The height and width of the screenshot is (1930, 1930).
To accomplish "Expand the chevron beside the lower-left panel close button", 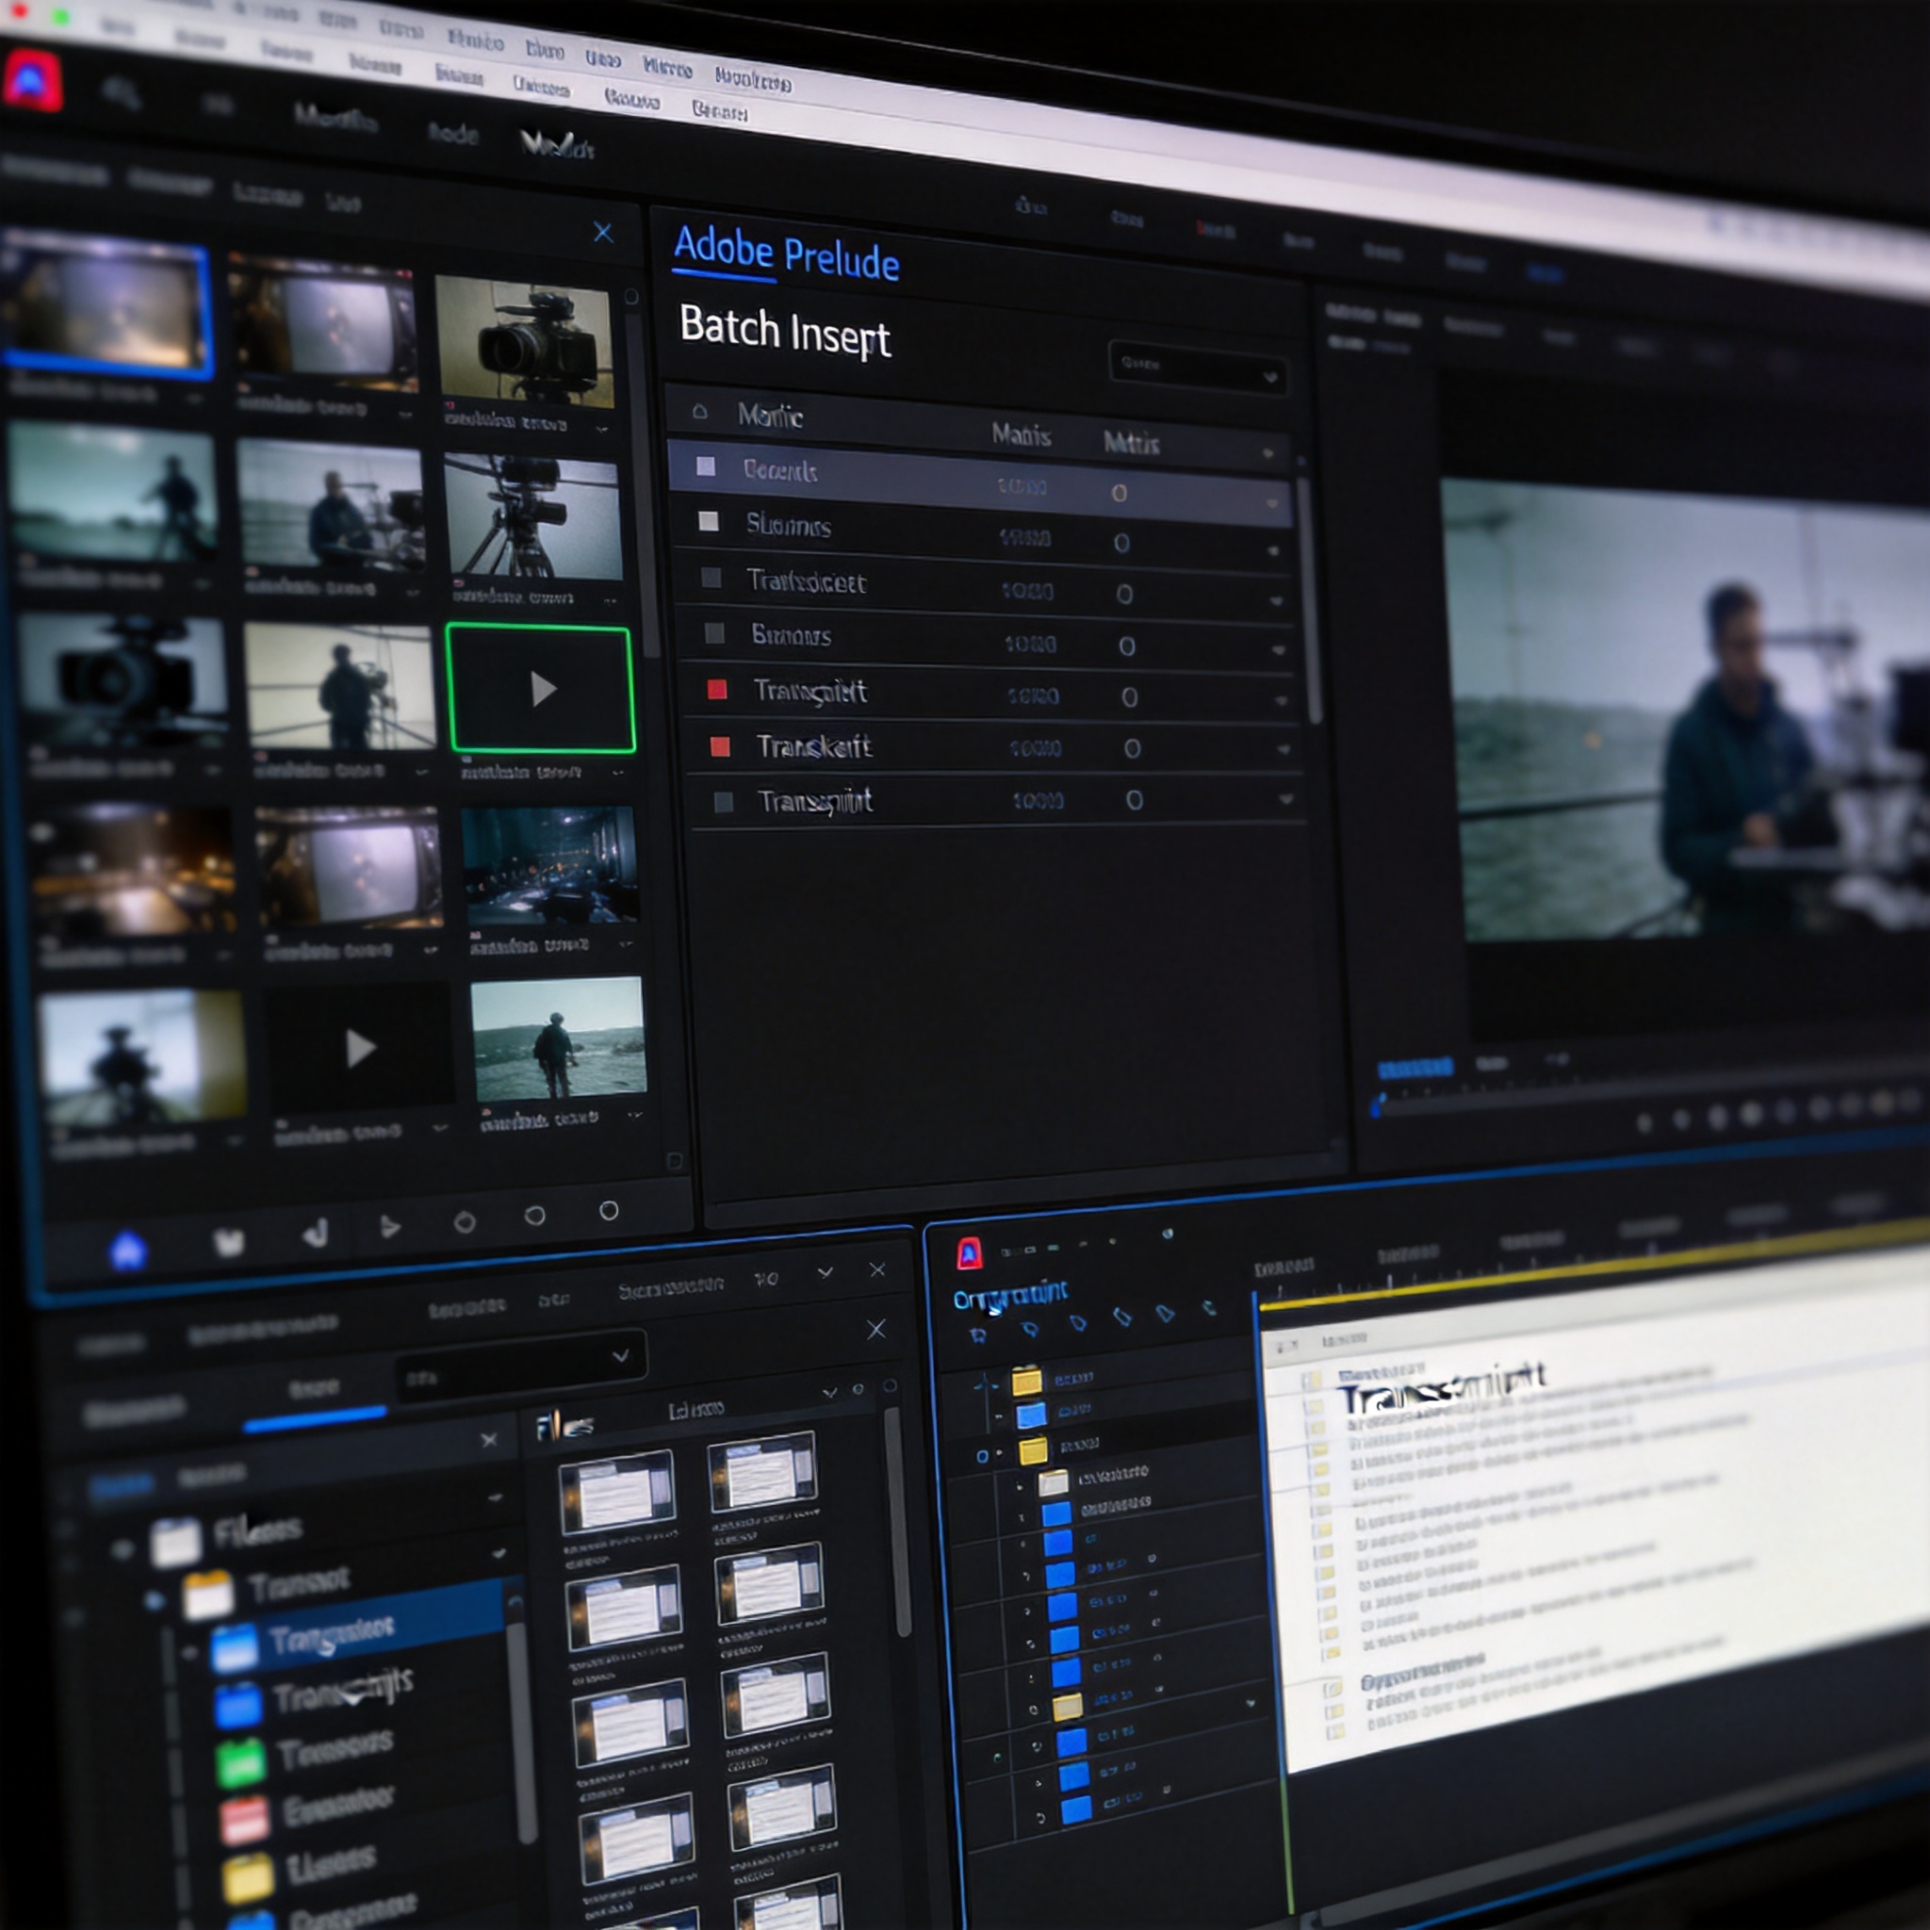I will [x=826, y=1271].
